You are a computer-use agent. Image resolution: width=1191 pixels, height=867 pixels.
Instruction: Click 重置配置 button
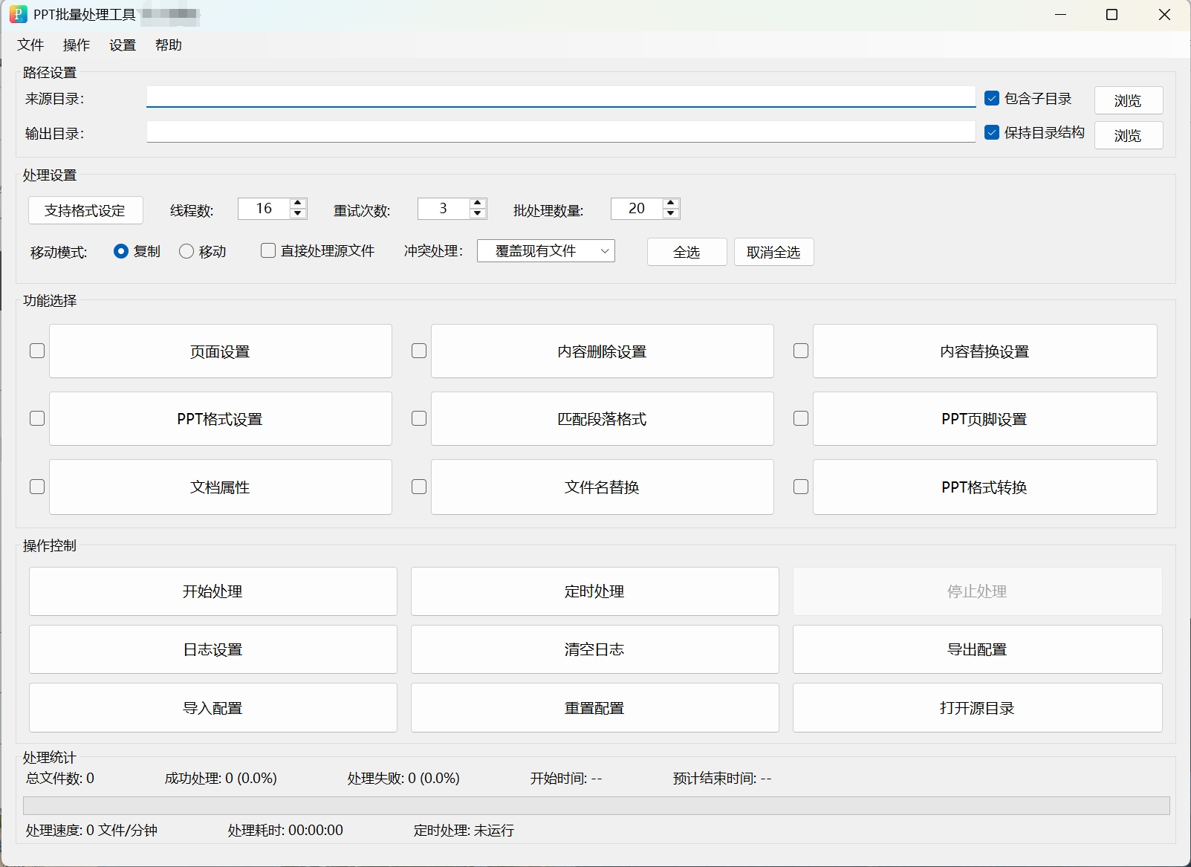[595, 708]
